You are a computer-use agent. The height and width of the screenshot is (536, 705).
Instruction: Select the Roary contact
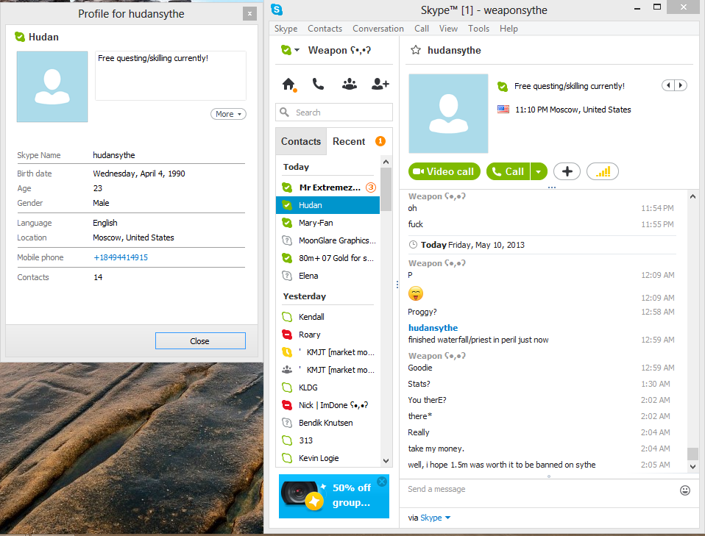click(x=327, y=335)
